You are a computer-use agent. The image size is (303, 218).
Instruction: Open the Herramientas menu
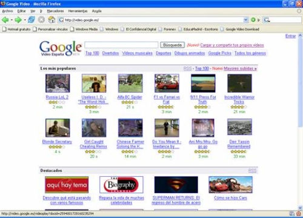tap(78, 11)
